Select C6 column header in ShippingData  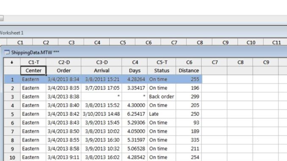click(189, 62)
